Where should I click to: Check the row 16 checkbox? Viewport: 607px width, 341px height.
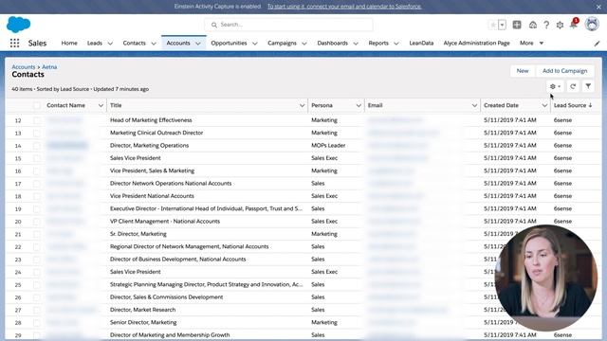pos(37,170)
